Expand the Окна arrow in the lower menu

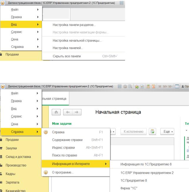pyautogui.click(x=37, y=124)
